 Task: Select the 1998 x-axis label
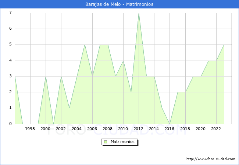30,129
